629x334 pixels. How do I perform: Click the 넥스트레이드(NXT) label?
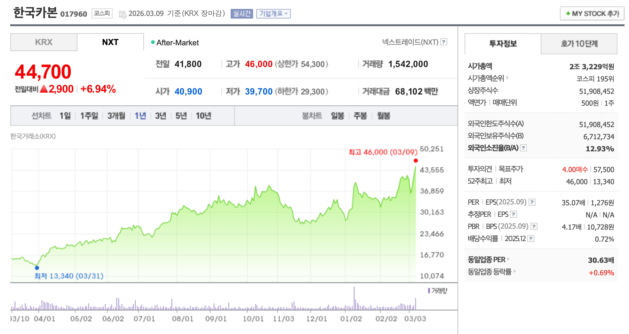tap(410, 42)
